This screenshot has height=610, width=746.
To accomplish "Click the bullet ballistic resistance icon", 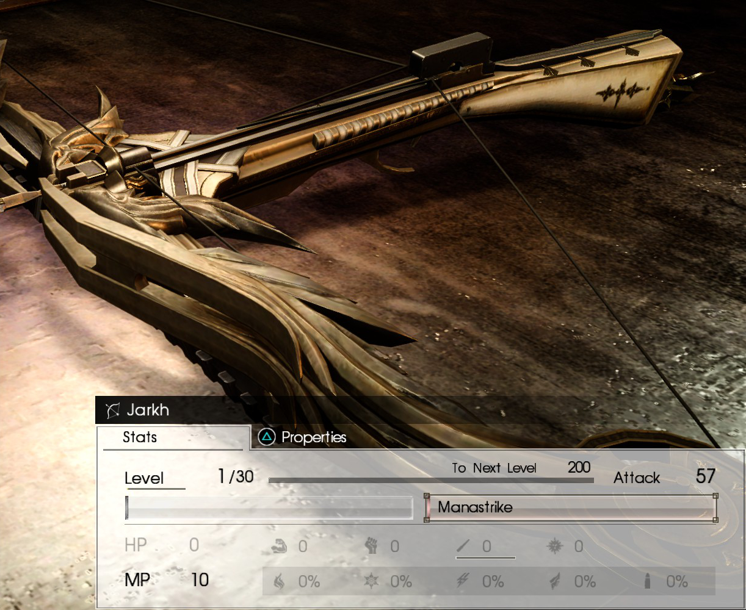I will [x=647, y=581].
